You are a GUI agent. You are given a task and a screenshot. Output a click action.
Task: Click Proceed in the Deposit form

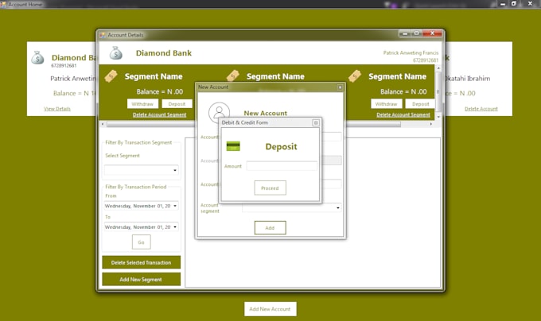click(270, 188)
